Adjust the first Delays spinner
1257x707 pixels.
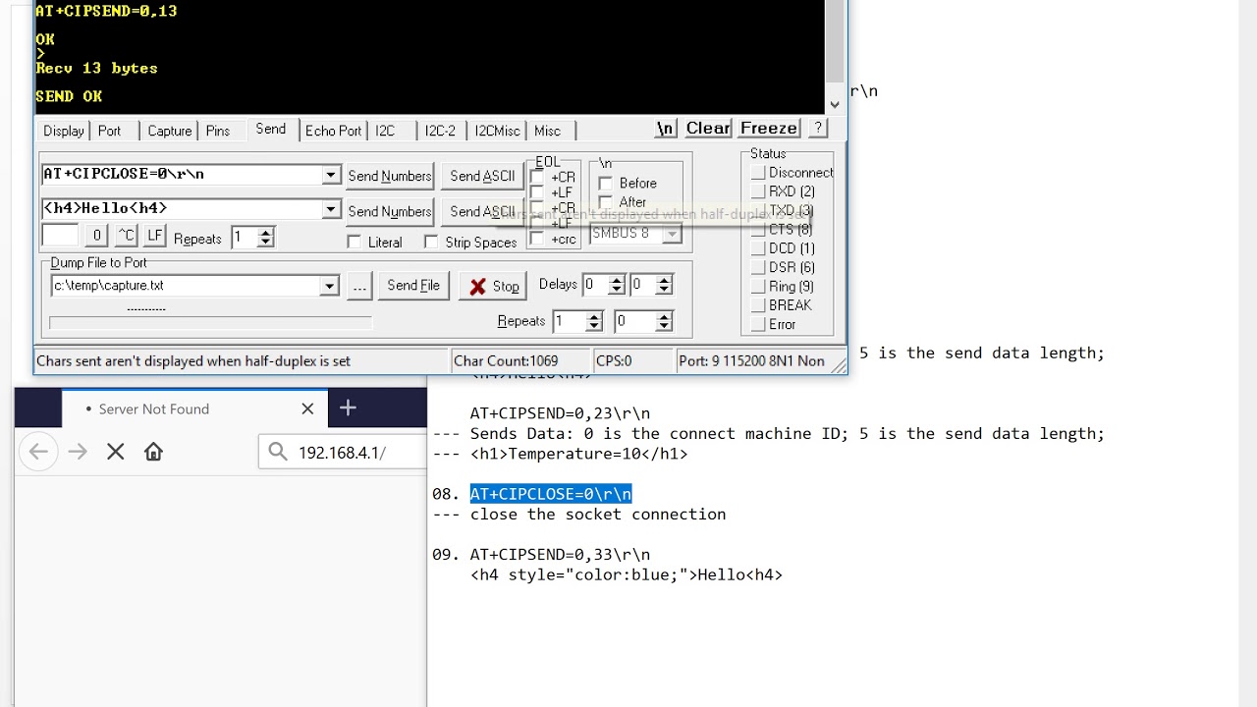click(x=617, y=285)
